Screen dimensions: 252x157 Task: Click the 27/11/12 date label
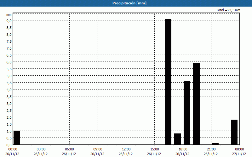239,154
